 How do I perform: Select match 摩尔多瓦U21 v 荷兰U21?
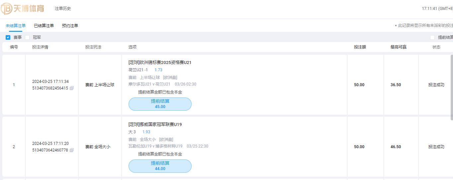(x=149, y=84)
